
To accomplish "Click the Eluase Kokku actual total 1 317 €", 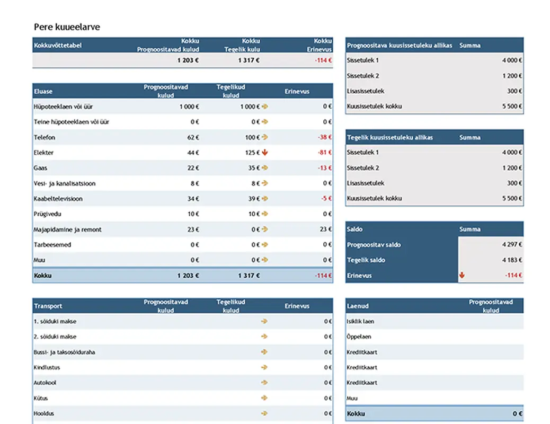I will [x=249, y=276].
